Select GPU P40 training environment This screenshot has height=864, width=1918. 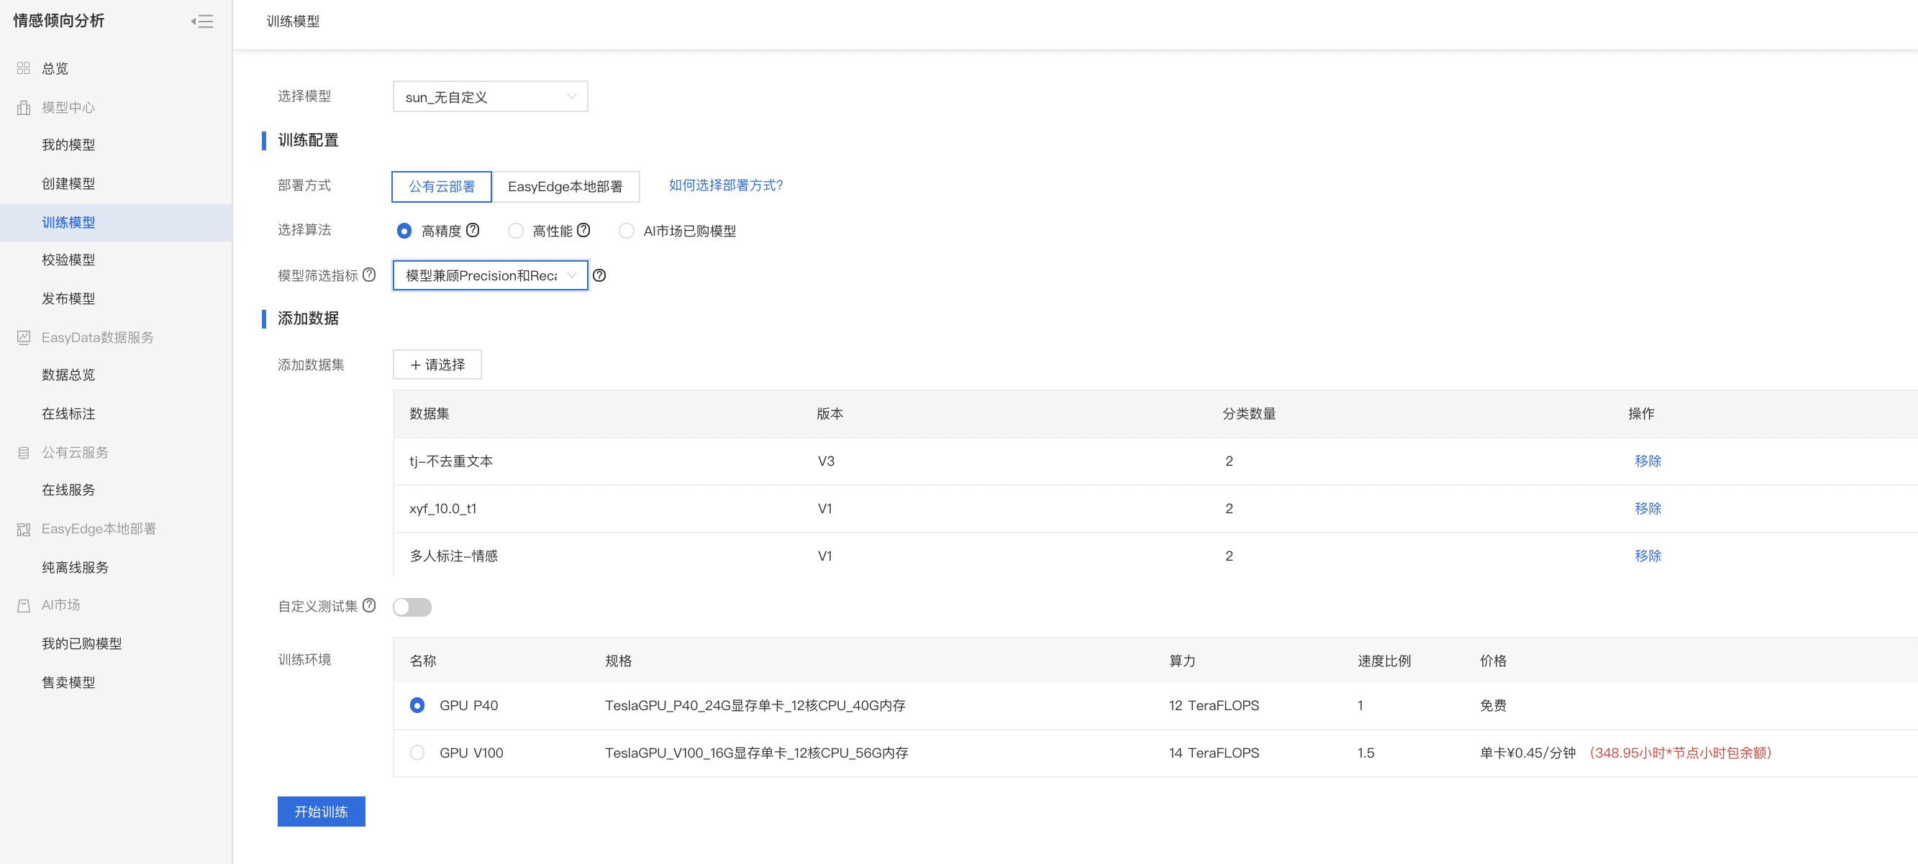(417, 704)
